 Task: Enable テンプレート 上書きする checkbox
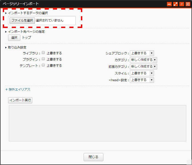(43, 65)
